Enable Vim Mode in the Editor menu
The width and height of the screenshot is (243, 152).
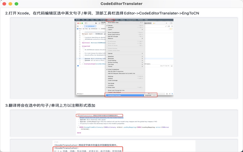(x=125, y=83)
